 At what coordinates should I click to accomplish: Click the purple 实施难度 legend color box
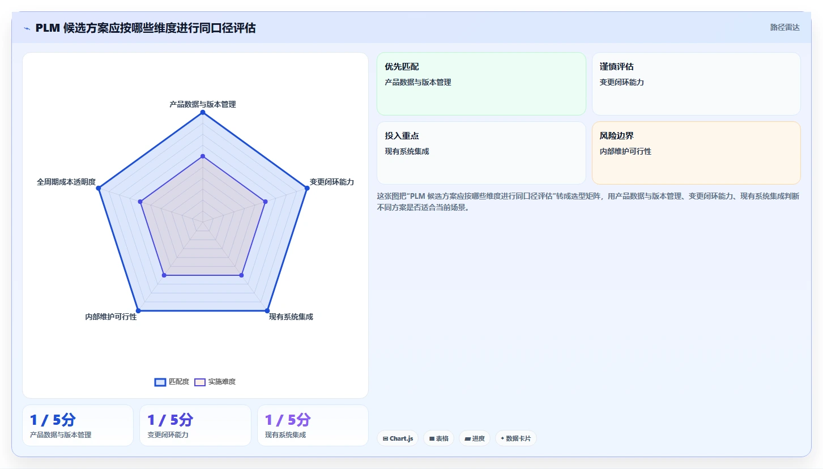[x=200, y=382]
